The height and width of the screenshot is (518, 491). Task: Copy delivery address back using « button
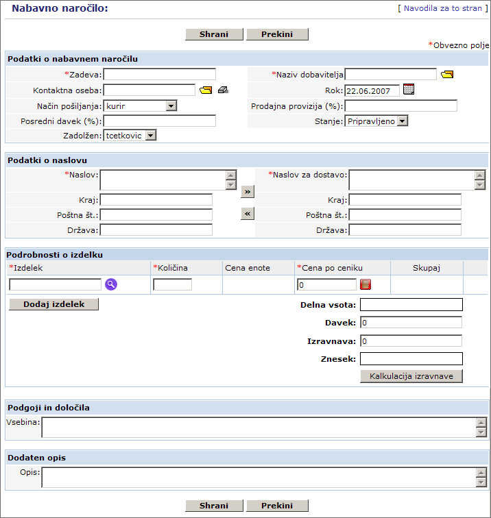pos(248,214)
